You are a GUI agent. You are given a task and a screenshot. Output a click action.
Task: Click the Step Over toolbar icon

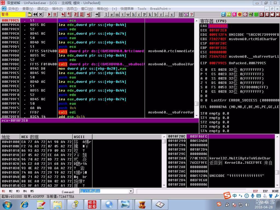[69, 14]
